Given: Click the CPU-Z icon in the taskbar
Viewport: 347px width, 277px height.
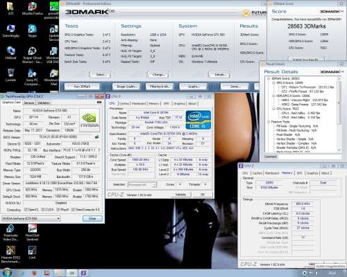Looking at the screenshot, I should (83, 273).
